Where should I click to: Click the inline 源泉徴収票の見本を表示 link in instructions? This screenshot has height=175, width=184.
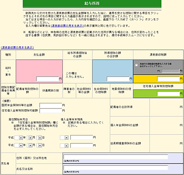pos(67,26)
